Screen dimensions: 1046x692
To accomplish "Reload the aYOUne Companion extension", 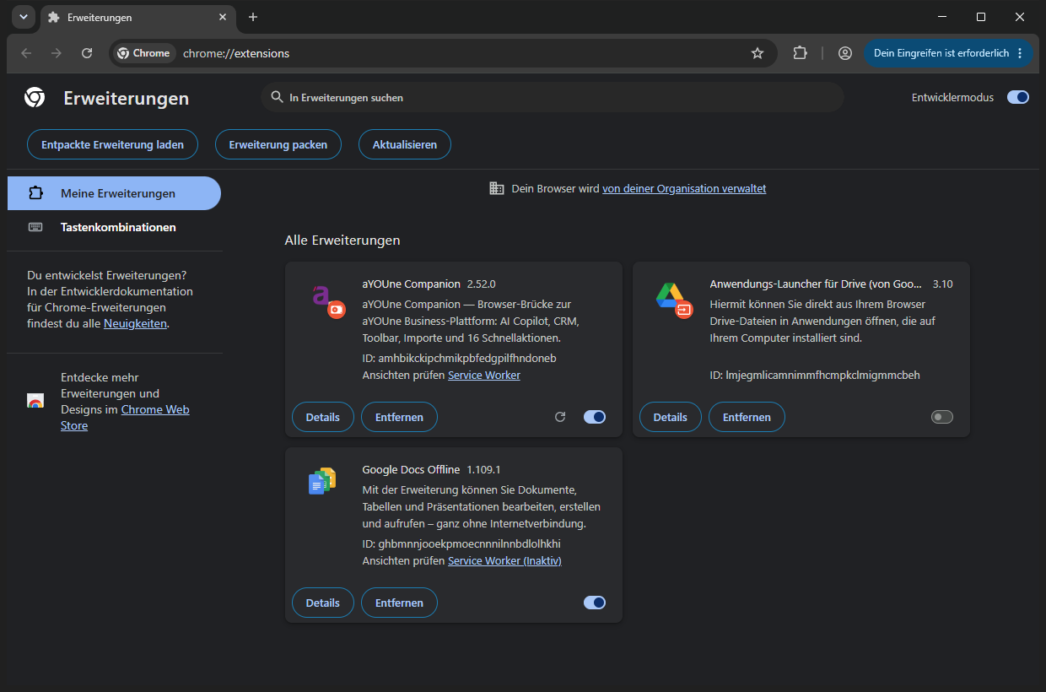I will click(559, 417).
